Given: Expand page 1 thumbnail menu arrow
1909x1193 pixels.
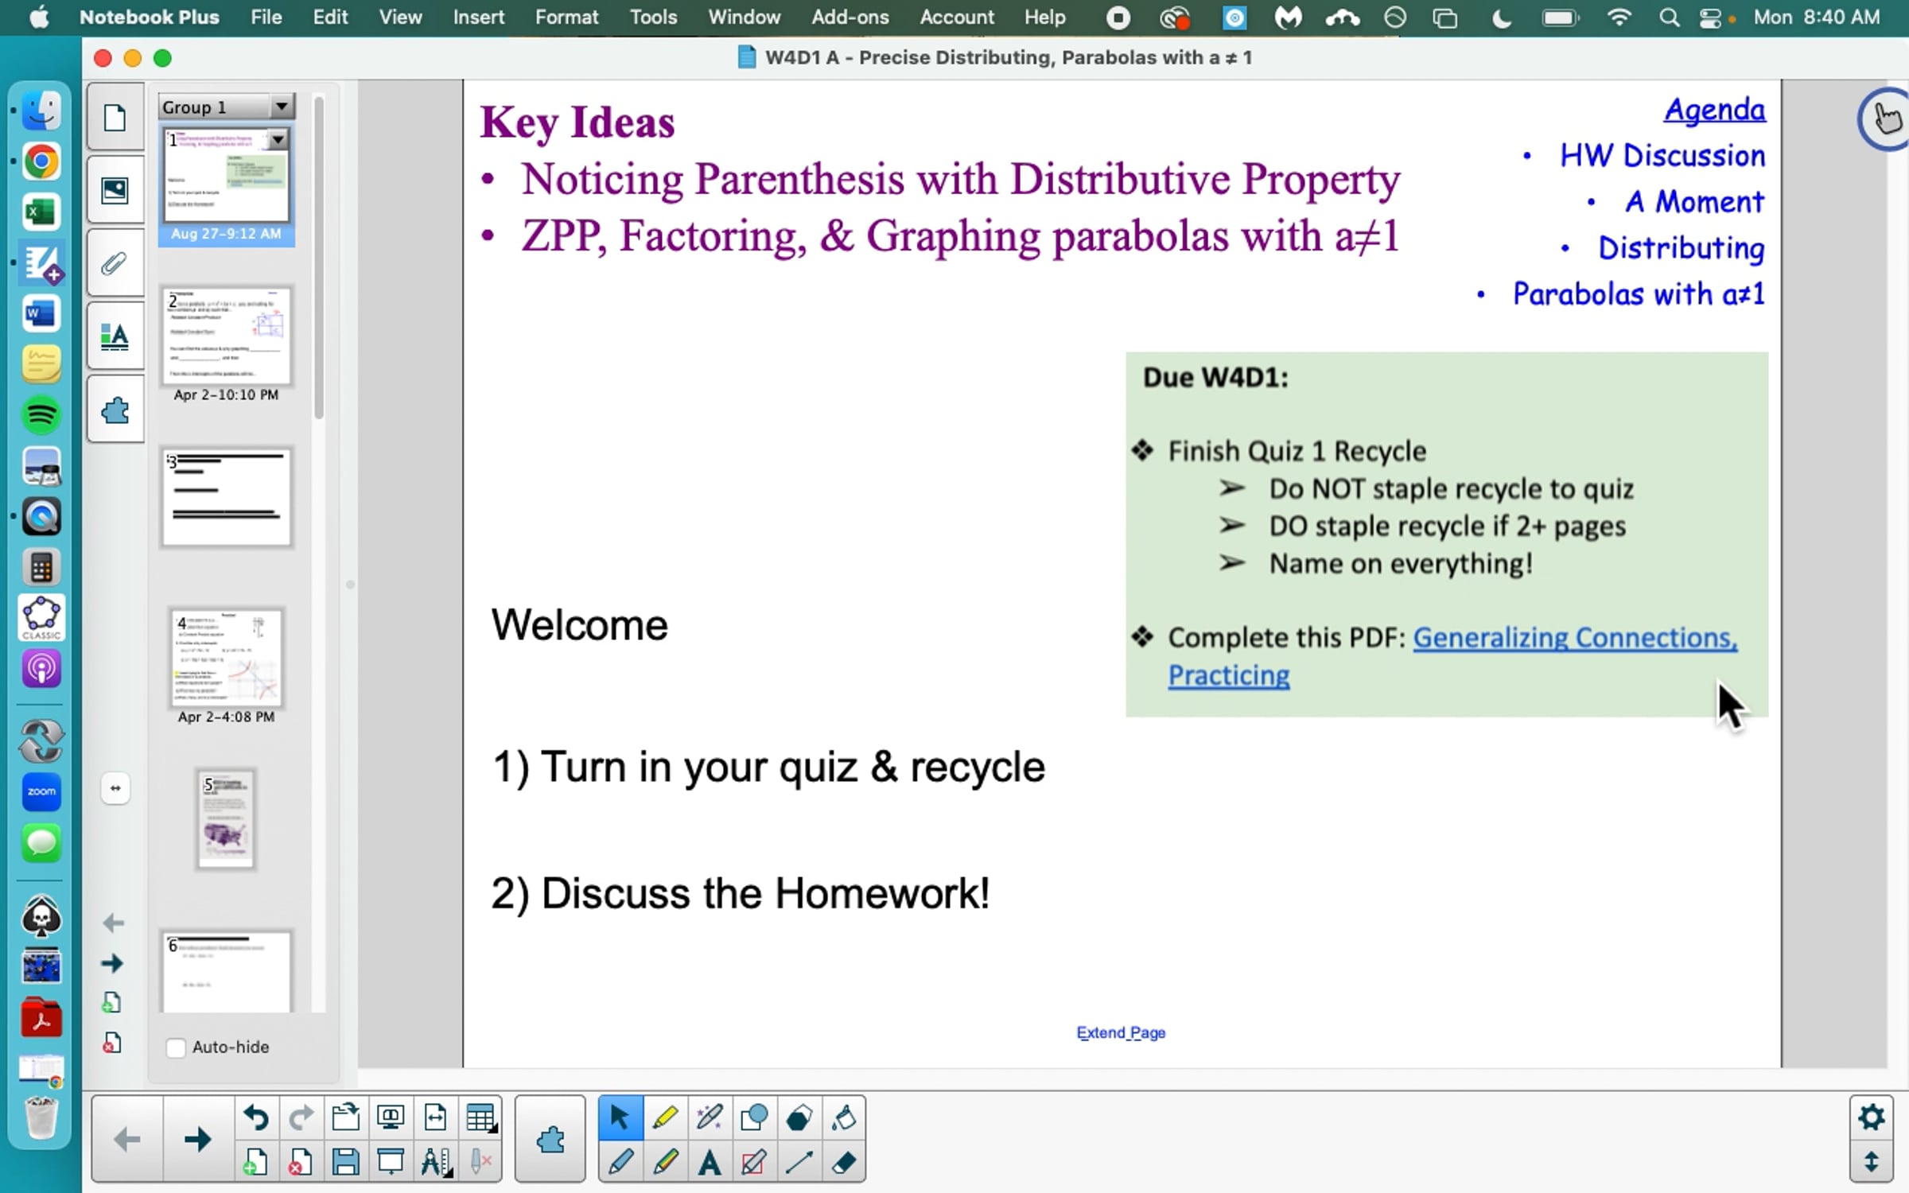Looking at the screenshot, I should coord(278,141).
